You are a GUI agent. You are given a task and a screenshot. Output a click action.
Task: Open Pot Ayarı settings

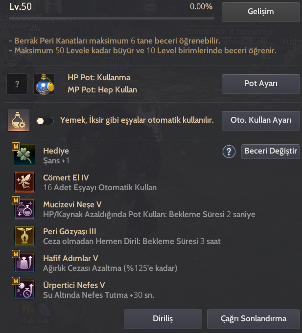(x=261, y=84)
